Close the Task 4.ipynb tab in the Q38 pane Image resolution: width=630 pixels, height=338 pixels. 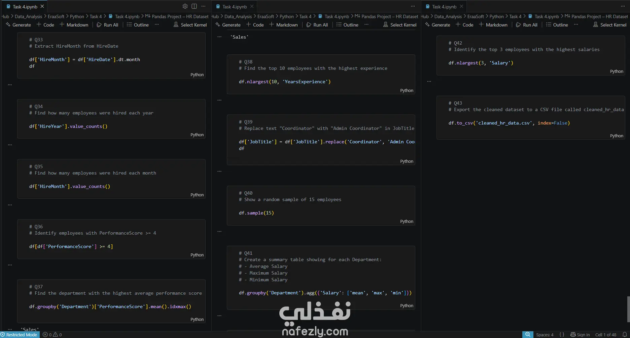tap(252, 6)
